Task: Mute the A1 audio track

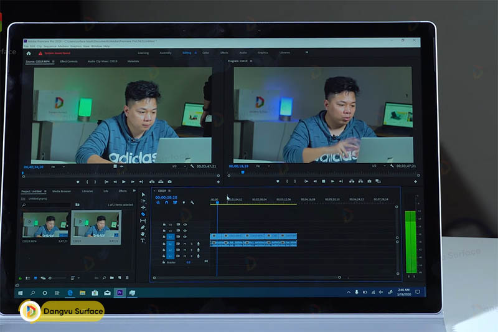Action: pos(184,244)
